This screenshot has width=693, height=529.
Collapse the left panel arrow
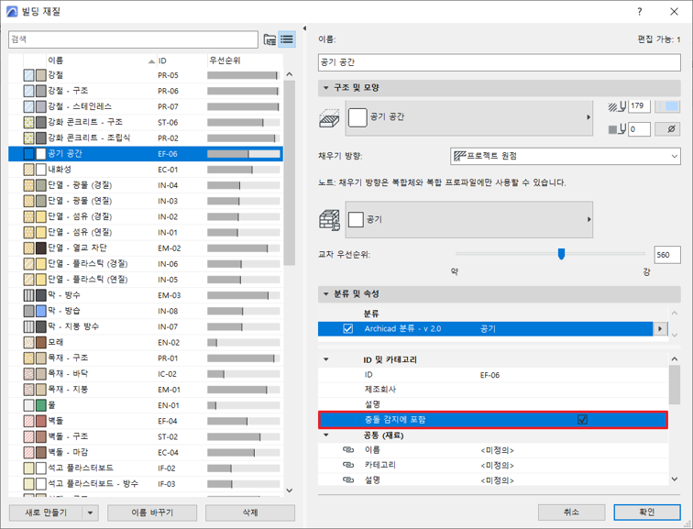pos(304,28)
